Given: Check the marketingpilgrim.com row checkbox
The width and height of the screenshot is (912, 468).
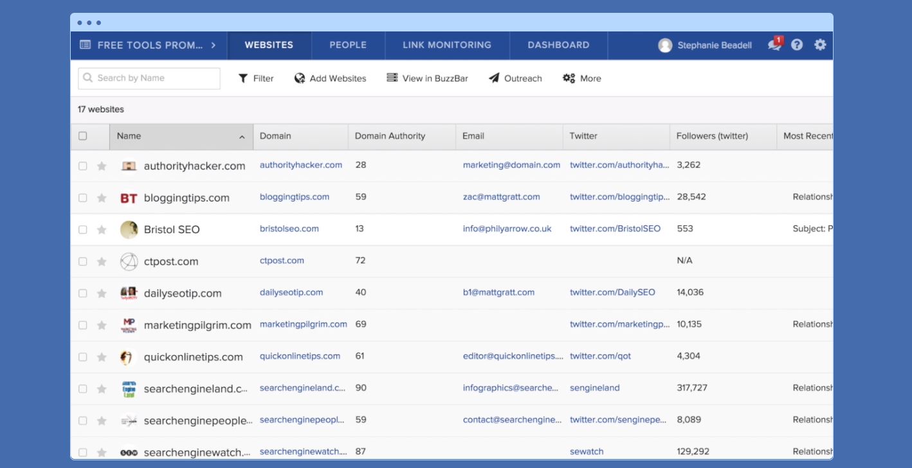Looking at the screenshot, I should [x=82, y=325].
